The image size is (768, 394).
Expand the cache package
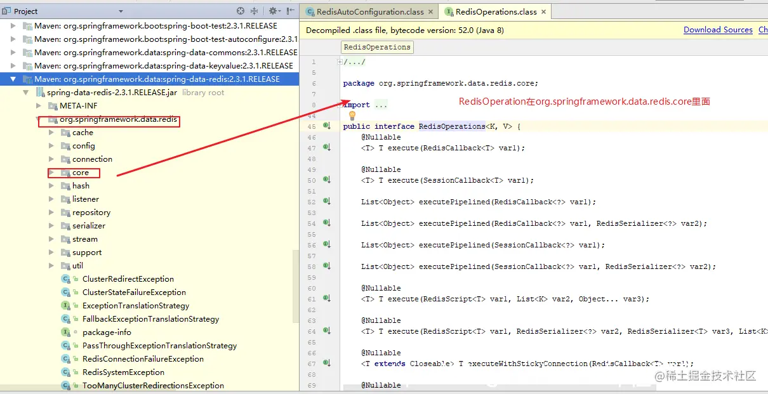(51, 133)
